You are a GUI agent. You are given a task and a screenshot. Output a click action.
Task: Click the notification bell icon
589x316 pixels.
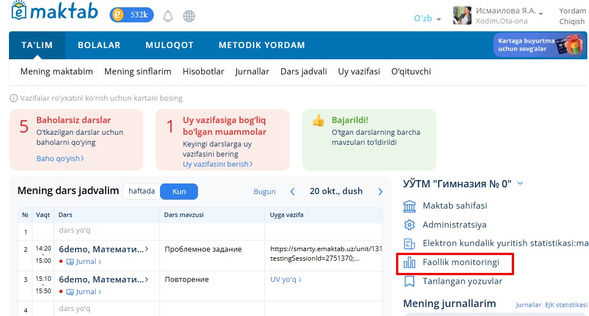168,16
